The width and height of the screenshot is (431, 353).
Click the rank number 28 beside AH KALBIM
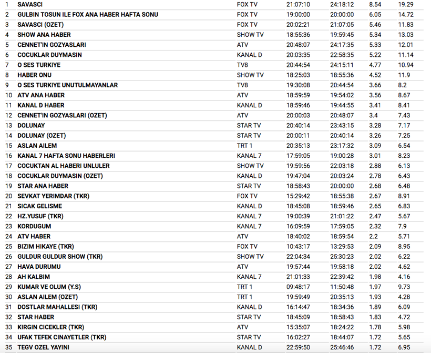tap(8, 277)
